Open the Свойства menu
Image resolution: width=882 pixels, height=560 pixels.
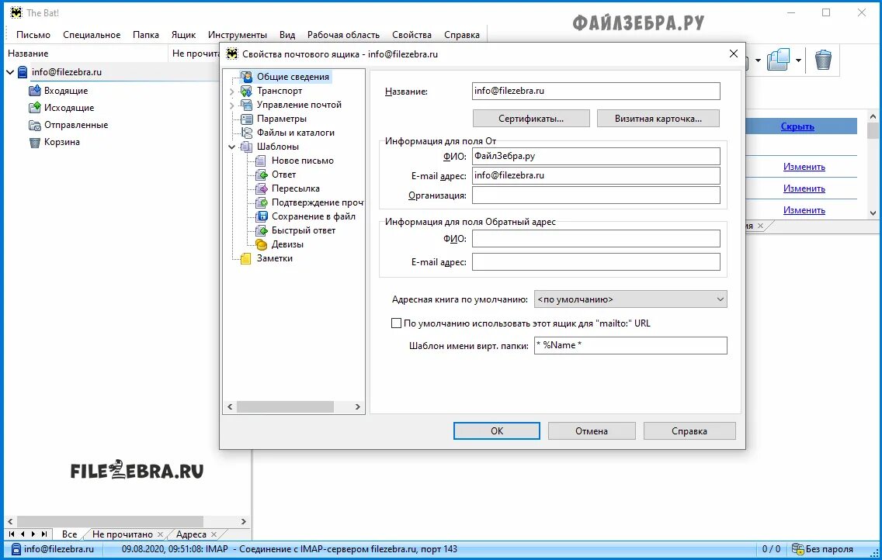pos(411,35)
